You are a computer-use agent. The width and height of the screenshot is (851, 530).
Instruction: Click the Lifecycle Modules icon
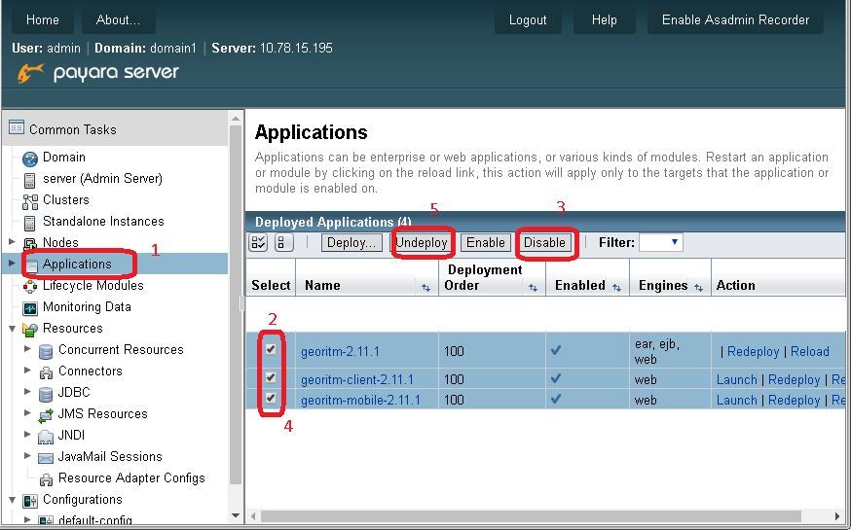point(30,286)
